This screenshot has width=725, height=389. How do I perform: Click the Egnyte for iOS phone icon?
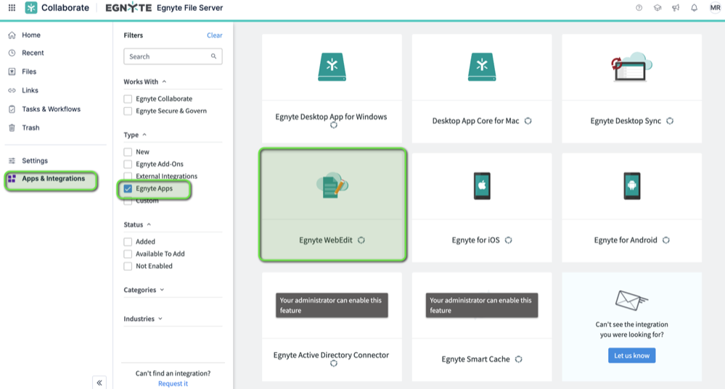tap(482, 185)
